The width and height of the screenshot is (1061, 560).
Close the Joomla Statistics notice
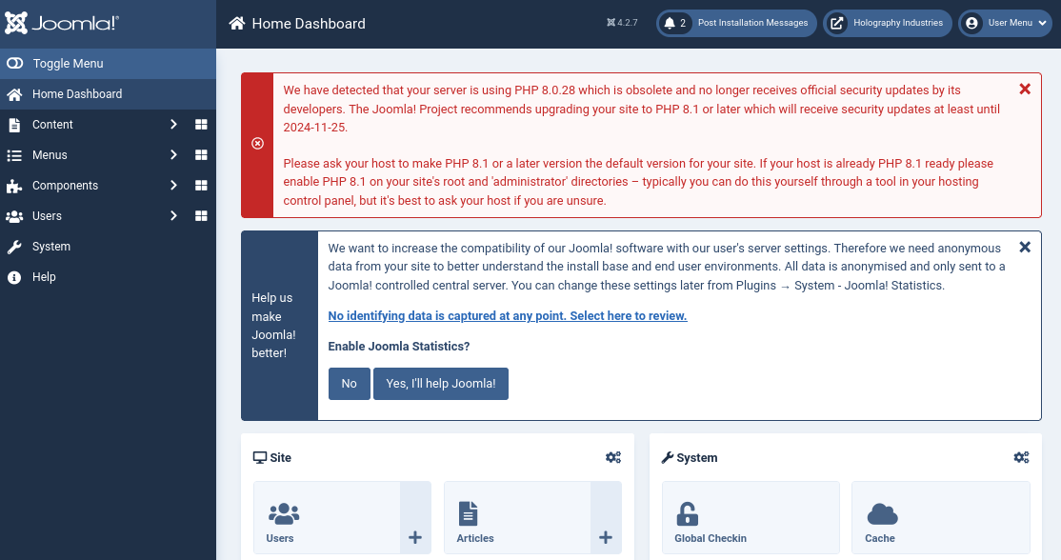click(1025, 247)
